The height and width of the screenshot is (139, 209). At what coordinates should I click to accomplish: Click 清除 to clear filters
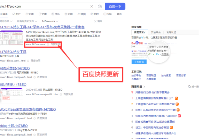pos(98,21)
